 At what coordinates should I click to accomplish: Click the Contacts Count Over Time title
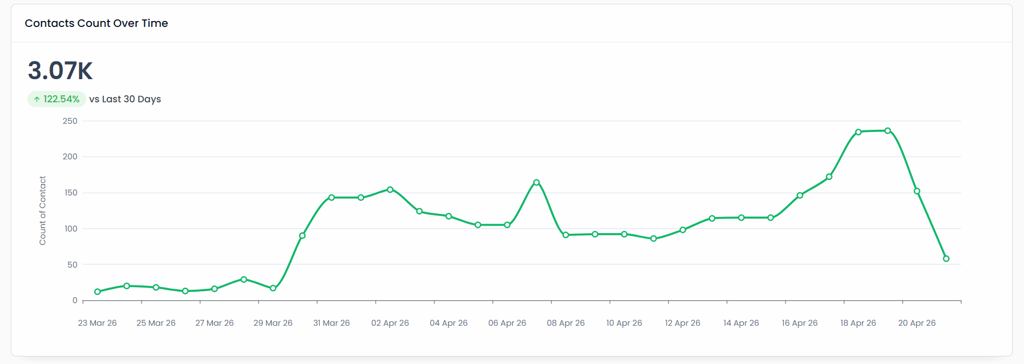pyautogui.click(x=96, y=23)
